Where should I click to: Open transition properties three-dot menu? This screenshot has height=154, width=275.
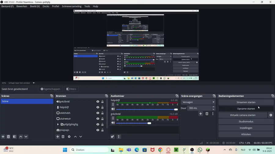tap(213, 114)
